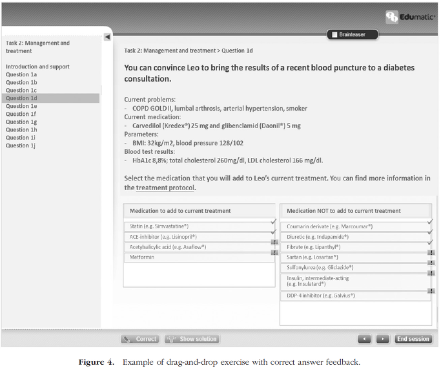The image size is (441, 370).
Task: Select the Acetylsalicylic acid (Asaflow) item
Action: (x=199, y=247)
